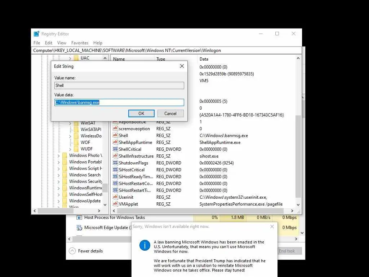This screenshot has width=369, height=277.
Task: Select the WindowsSelfHost folder icon
Action: [65, 194]
